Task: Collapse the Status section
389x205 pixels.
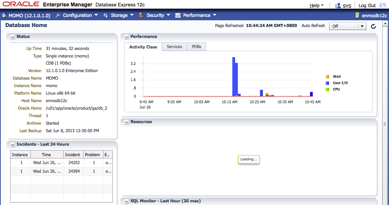Action: (13, 37)
